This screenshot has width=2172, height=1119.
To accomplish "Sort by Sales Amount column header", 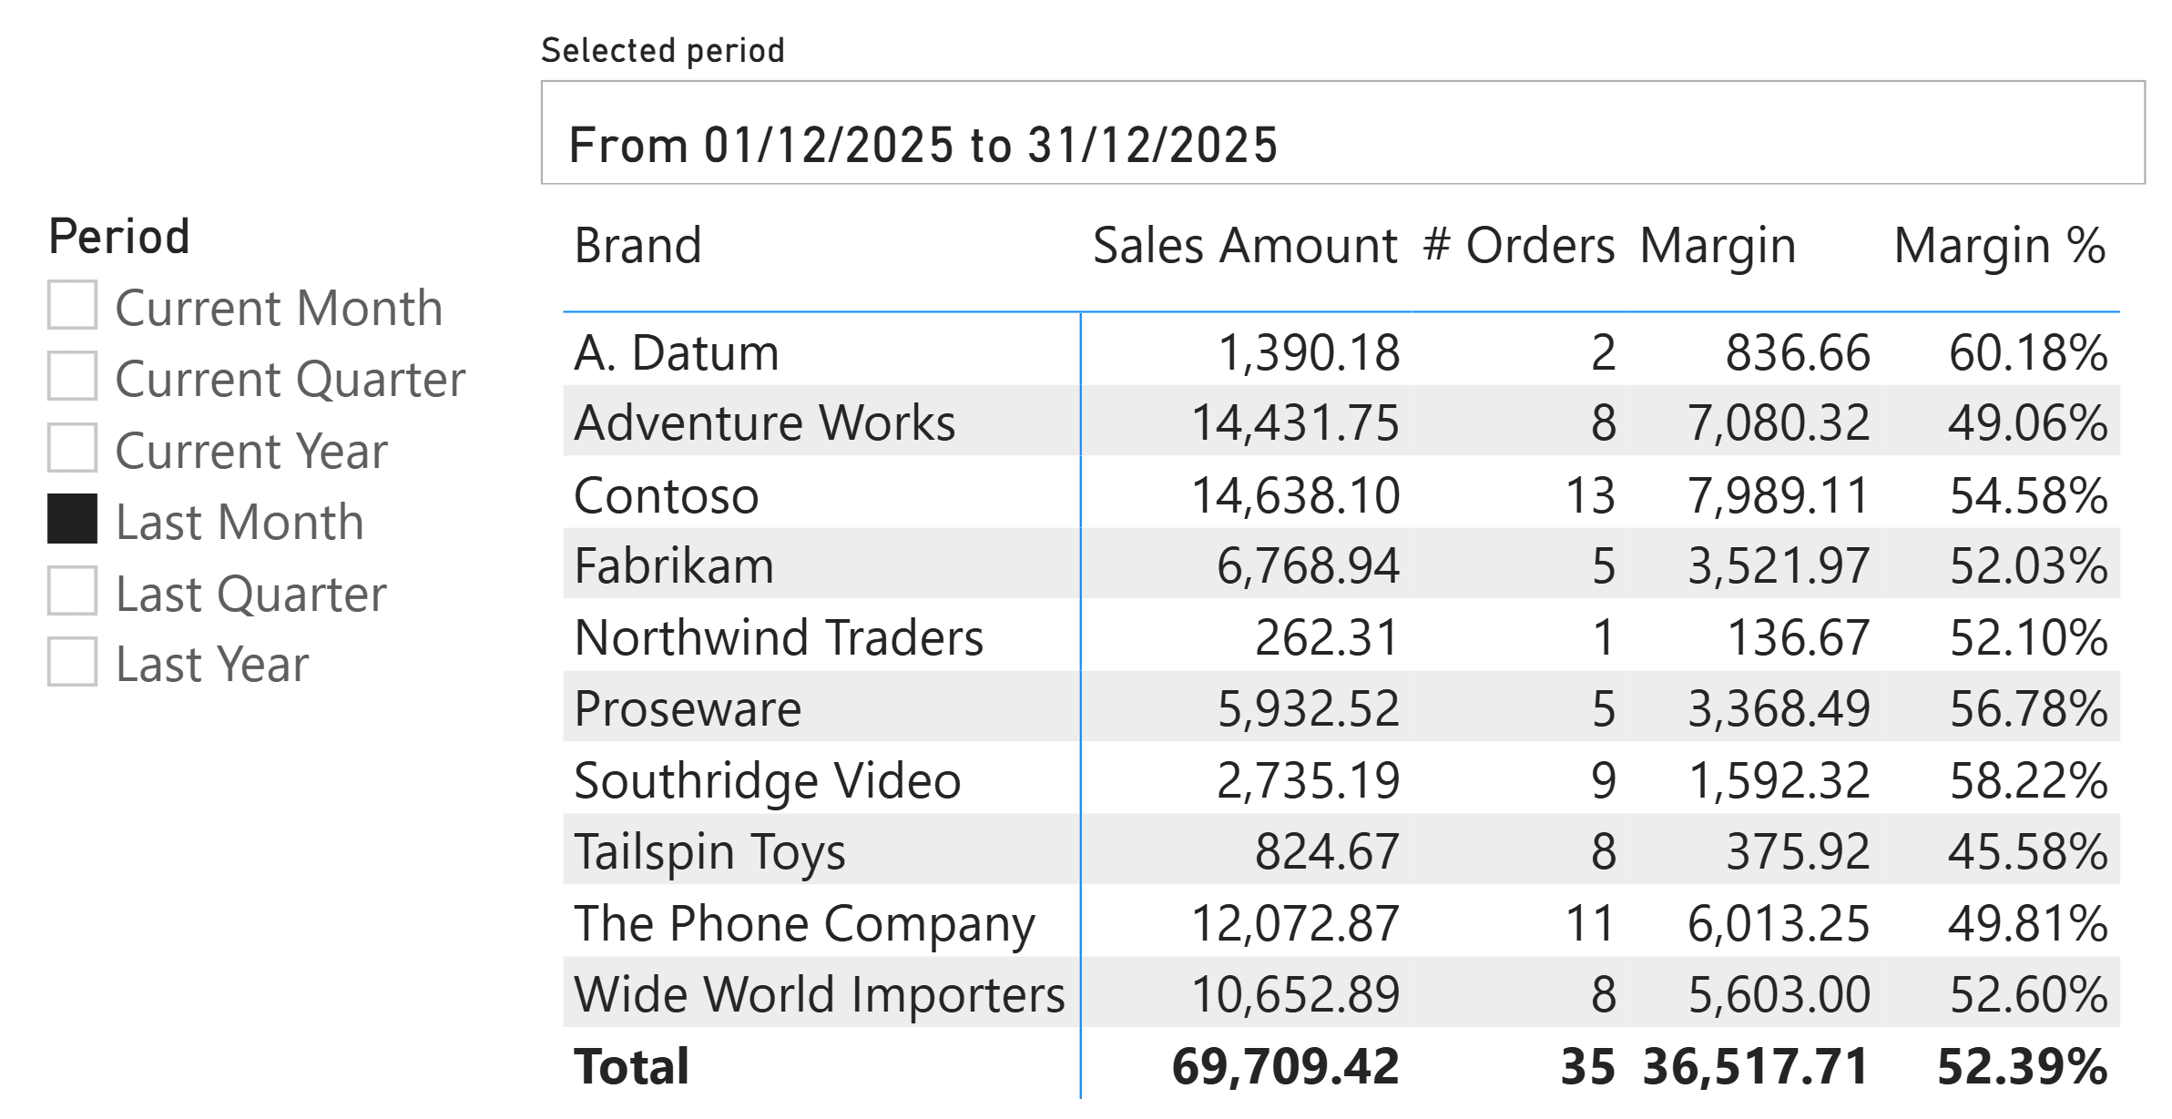I will [1244, 246].
